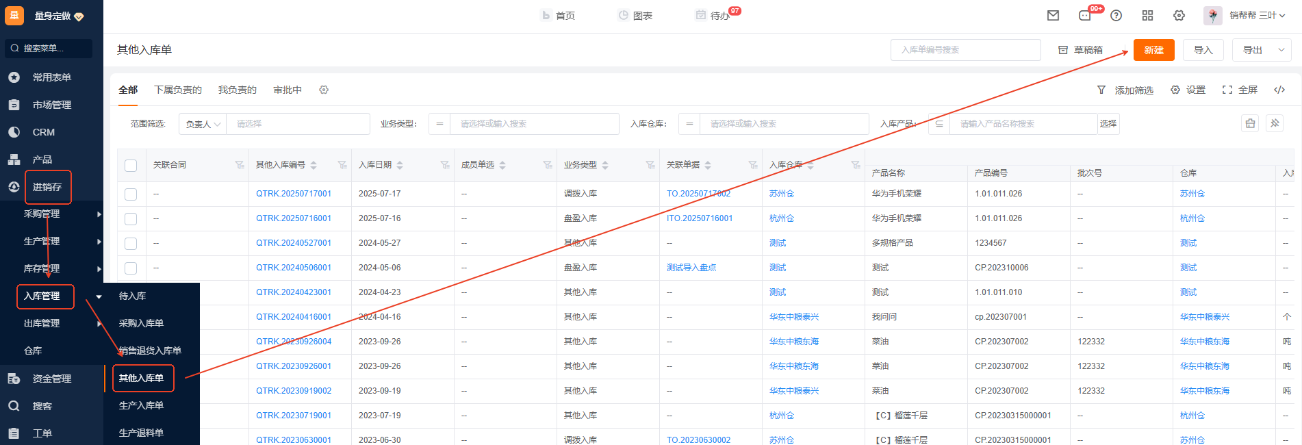Switch to the 全部 tab

[128, 90]
